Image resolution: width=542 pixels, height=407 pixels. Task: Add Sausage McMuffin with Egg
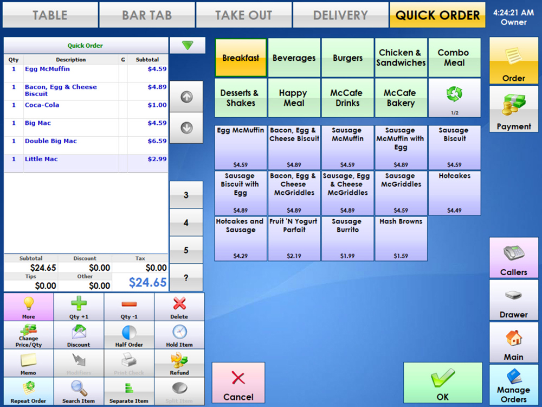401,148
